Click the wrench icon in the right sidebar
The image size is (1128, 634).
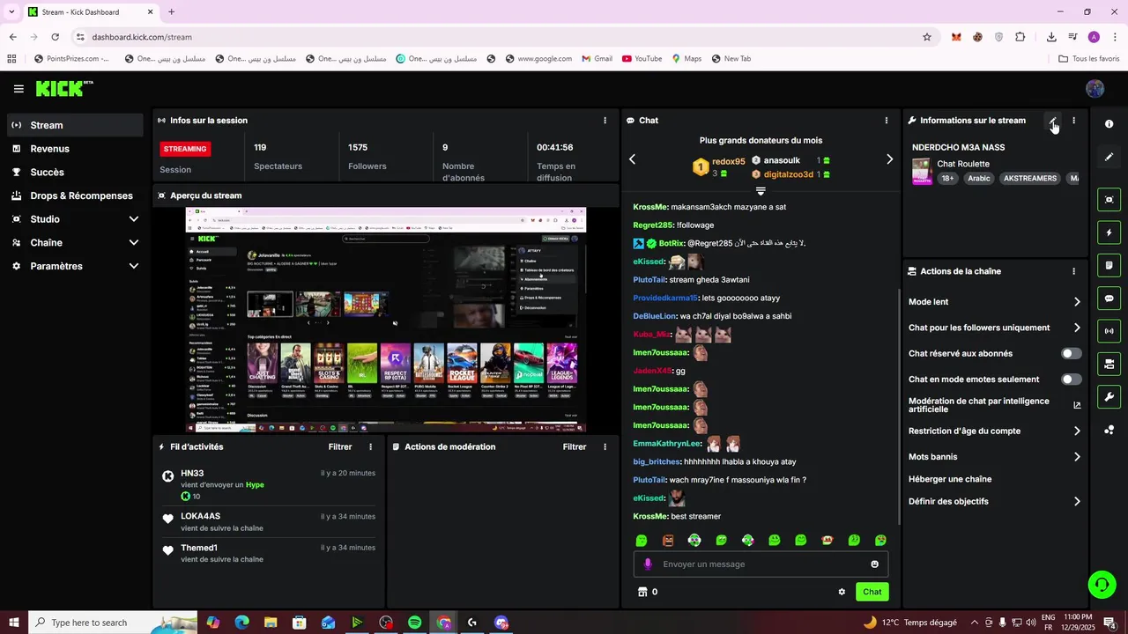coord(1109,396)
